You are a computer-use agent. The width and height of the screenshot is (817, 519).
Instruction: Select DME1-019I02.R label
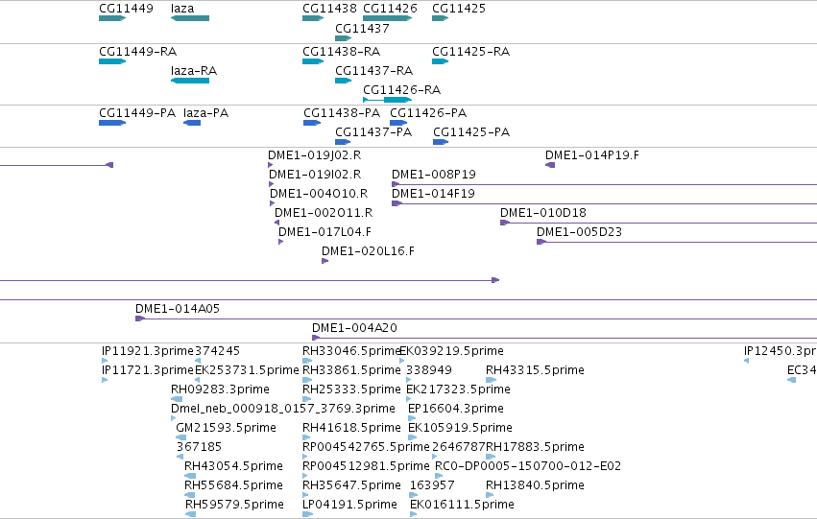tap(315, 175)
